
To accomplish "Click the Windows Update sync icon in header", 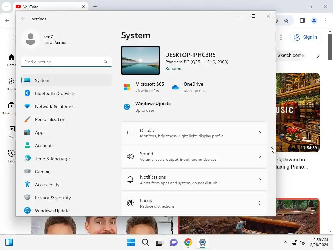I will [x=127, y=107].
